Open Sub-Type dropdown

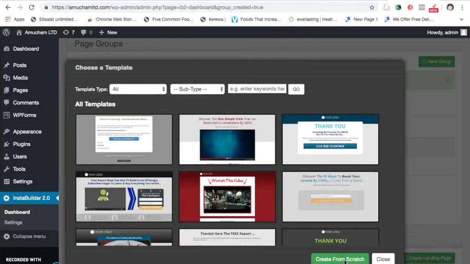point(197,89)
